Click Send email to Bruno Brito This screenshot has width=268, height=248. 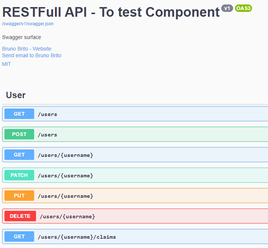(32, 55)
